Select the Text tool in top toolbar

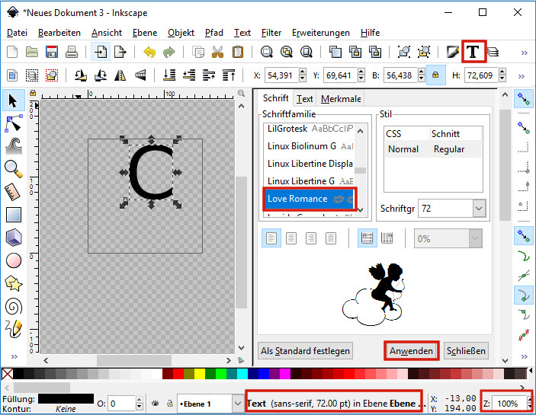coord(473,52)
